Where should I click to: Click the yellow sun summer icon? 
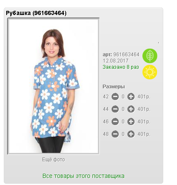click(x=150, y=72)
